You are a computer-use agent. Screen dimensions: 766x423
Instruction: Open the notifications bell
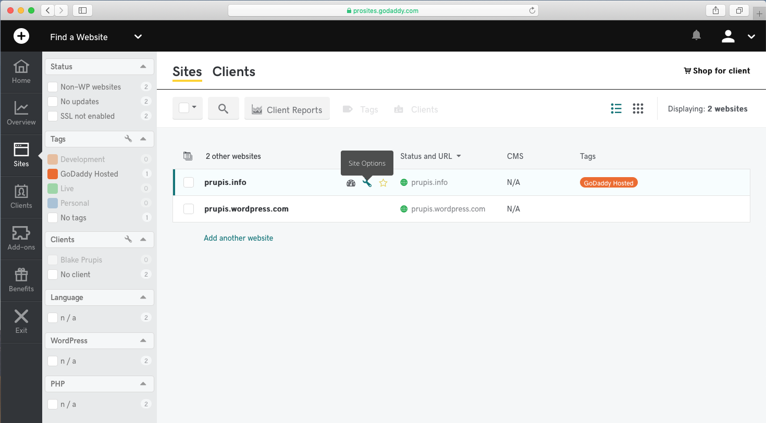(696, 35)
